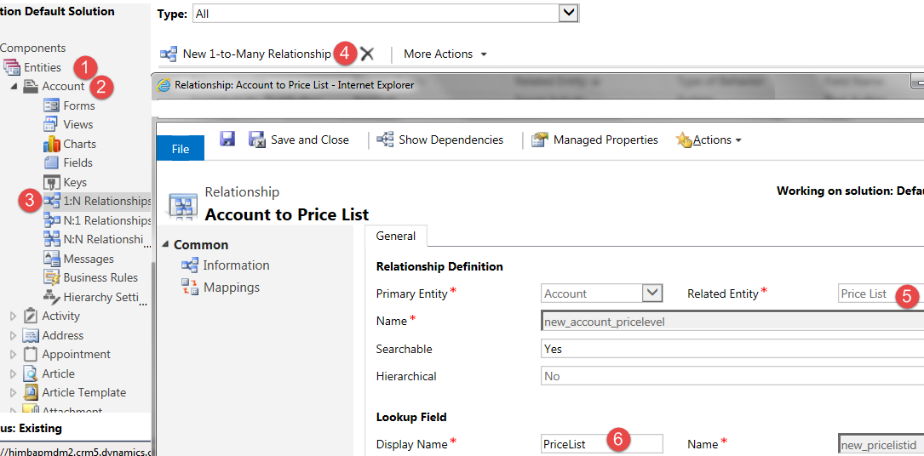
Task: Collapse the Common section
Action: pos(165,245)
